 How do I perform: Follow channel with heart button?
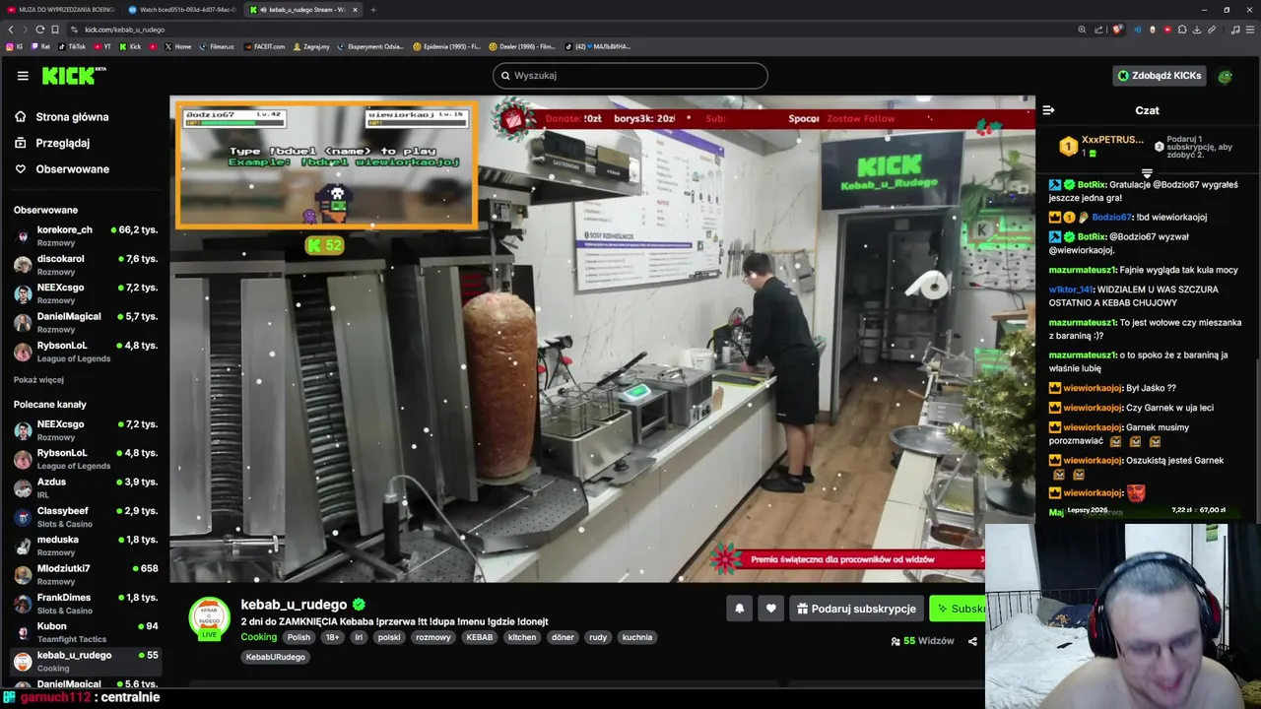pos(771,609)
